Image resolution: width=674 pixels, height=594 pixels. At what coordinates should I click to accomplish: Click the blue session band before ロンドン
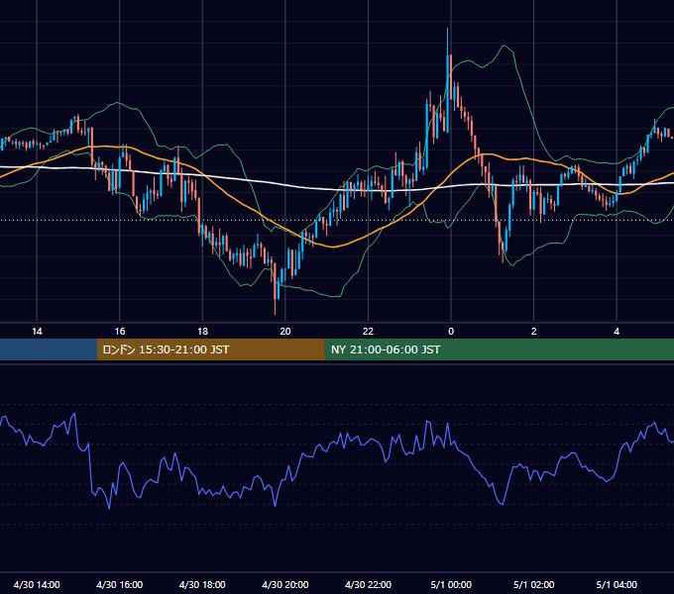(49, 349)
